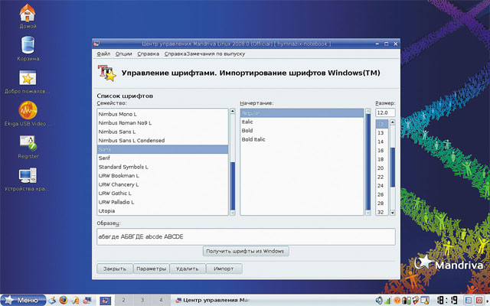
Task: Select URW Bookman L family
Action: pyautogui.click(x=162, y=175)
